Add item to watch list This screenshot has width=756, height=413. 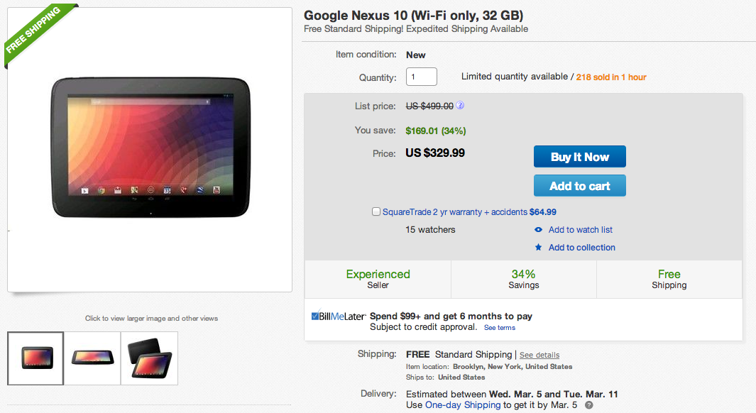click(x=580, y=230)
